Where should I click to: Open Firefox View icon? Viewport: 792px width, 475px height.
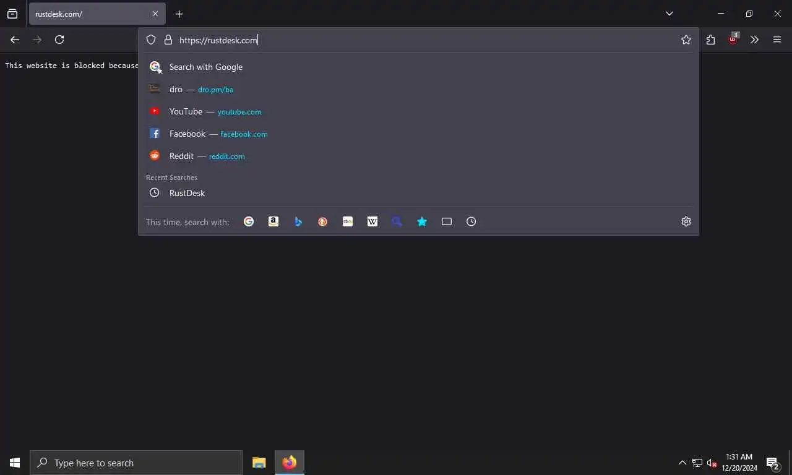click(12, 14)
